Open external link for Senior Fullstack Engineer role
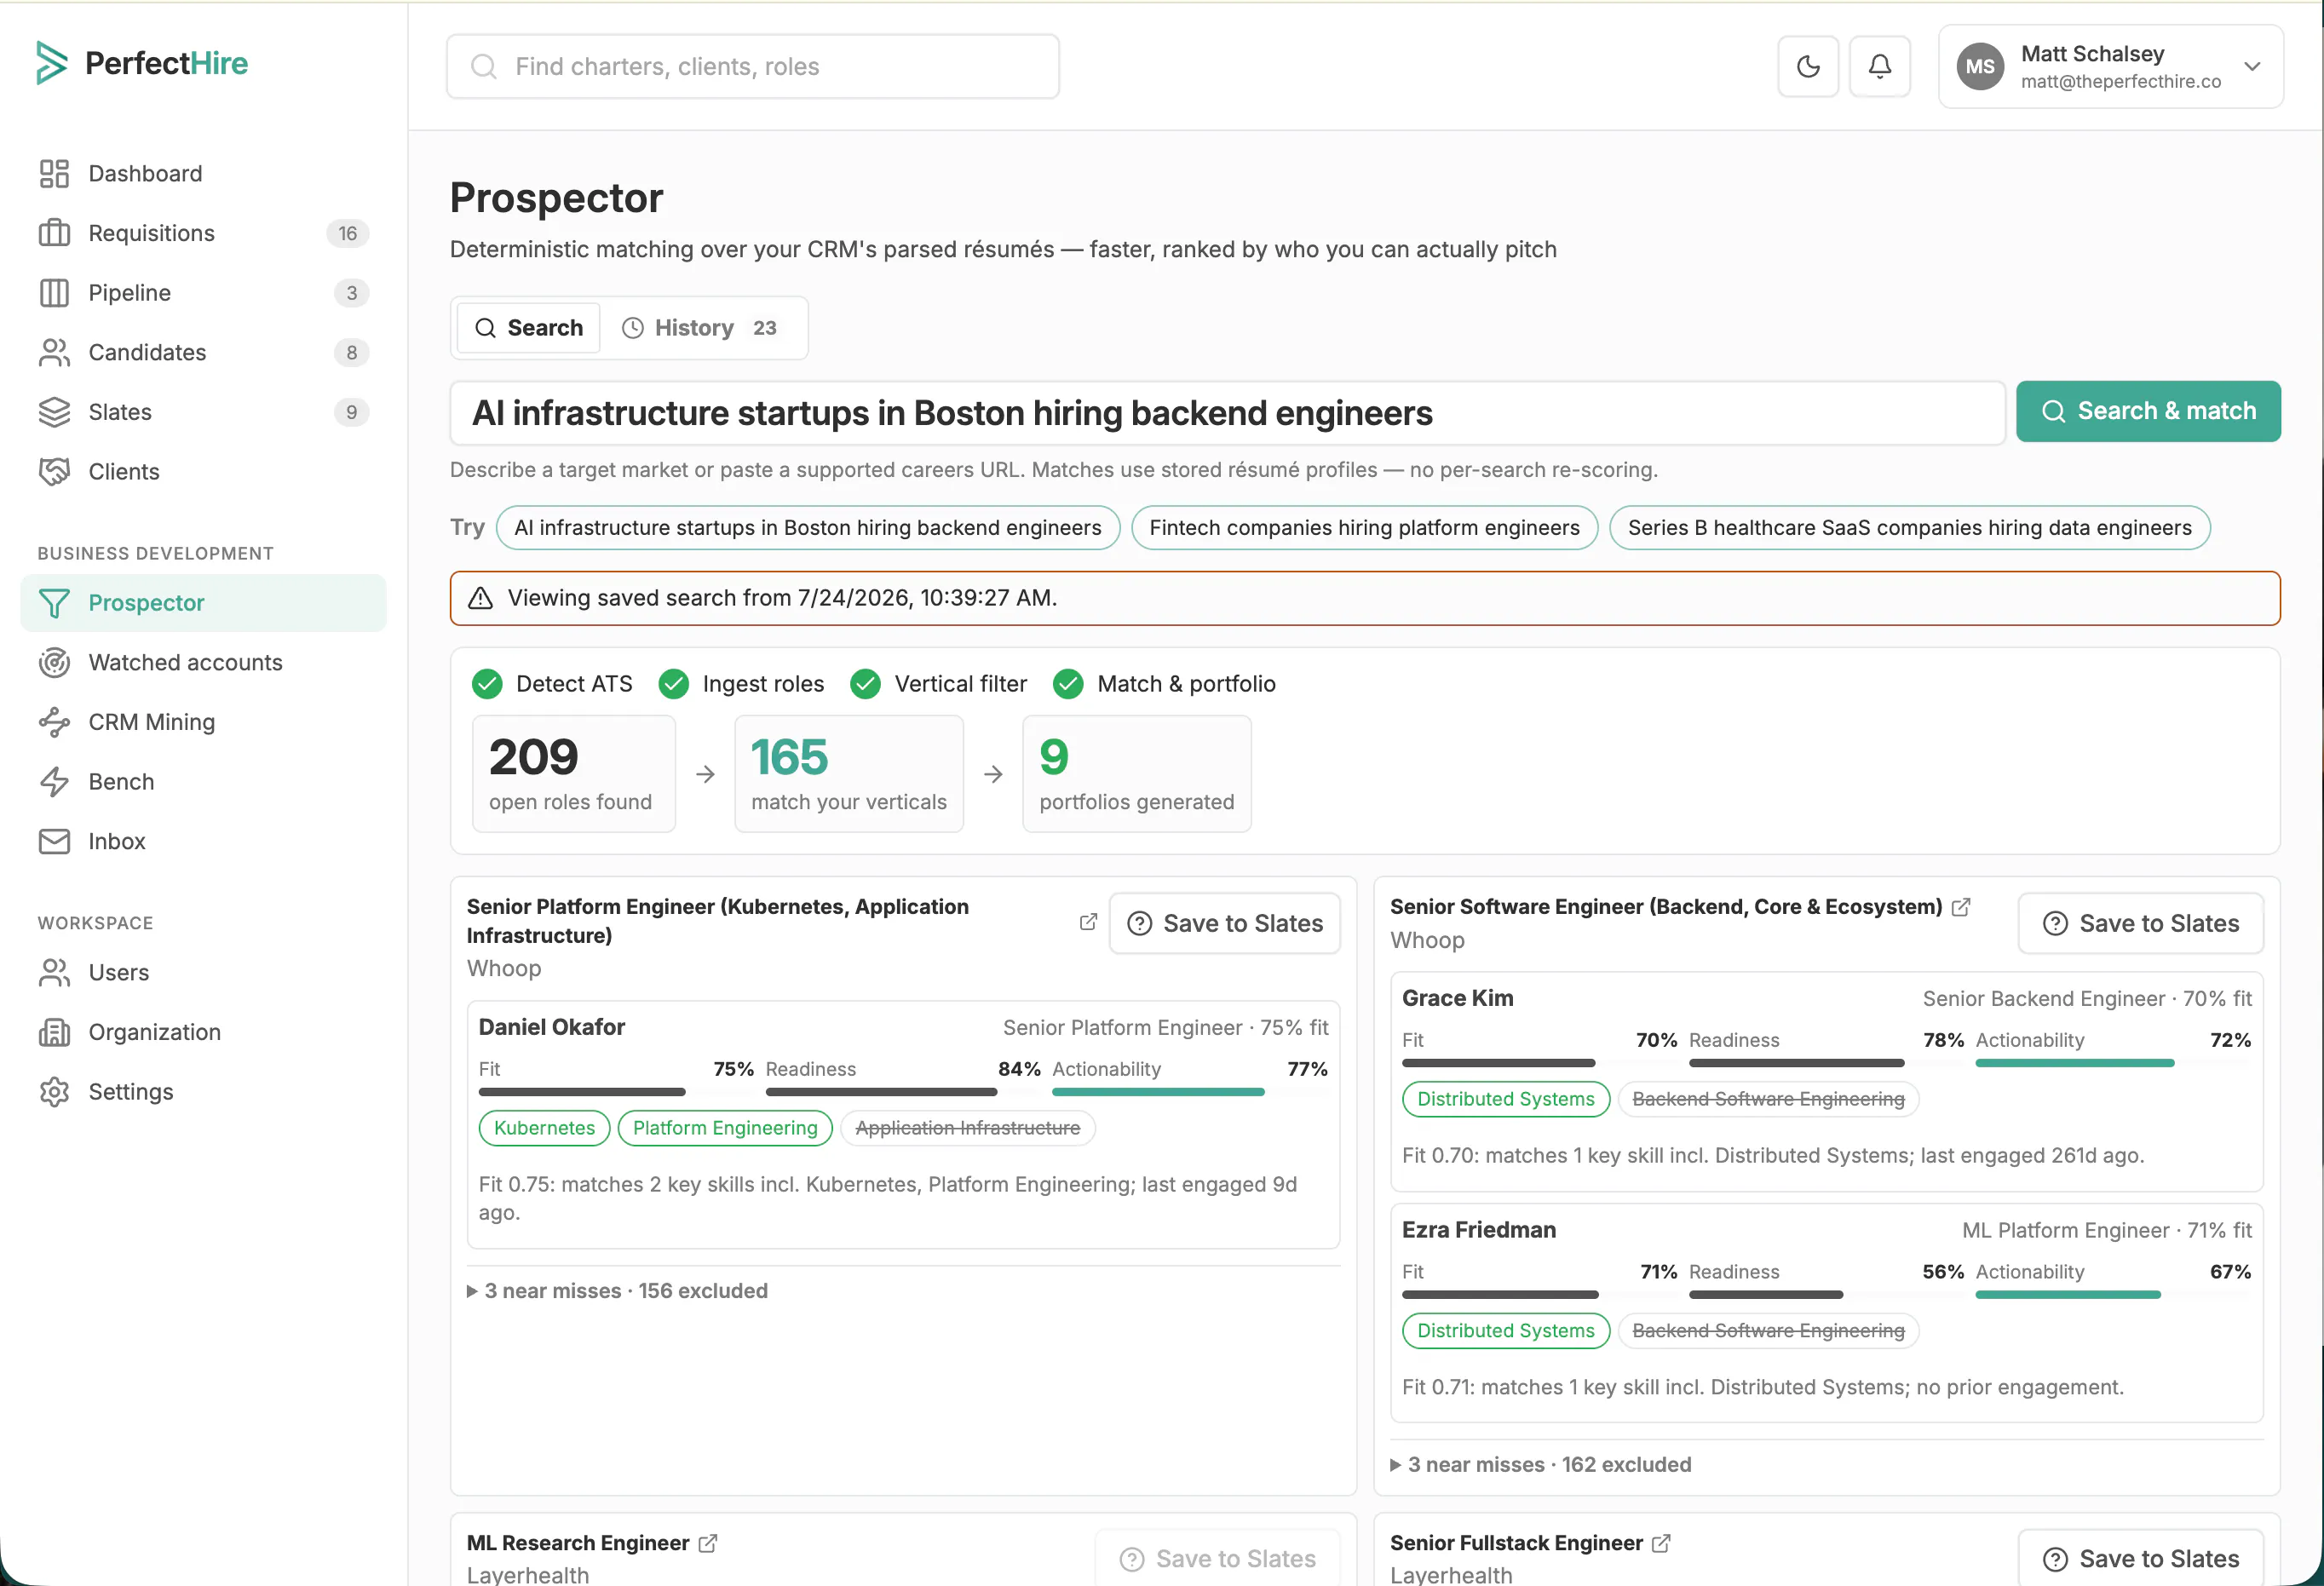2324x1586 pixels. click(1661, 1544)
